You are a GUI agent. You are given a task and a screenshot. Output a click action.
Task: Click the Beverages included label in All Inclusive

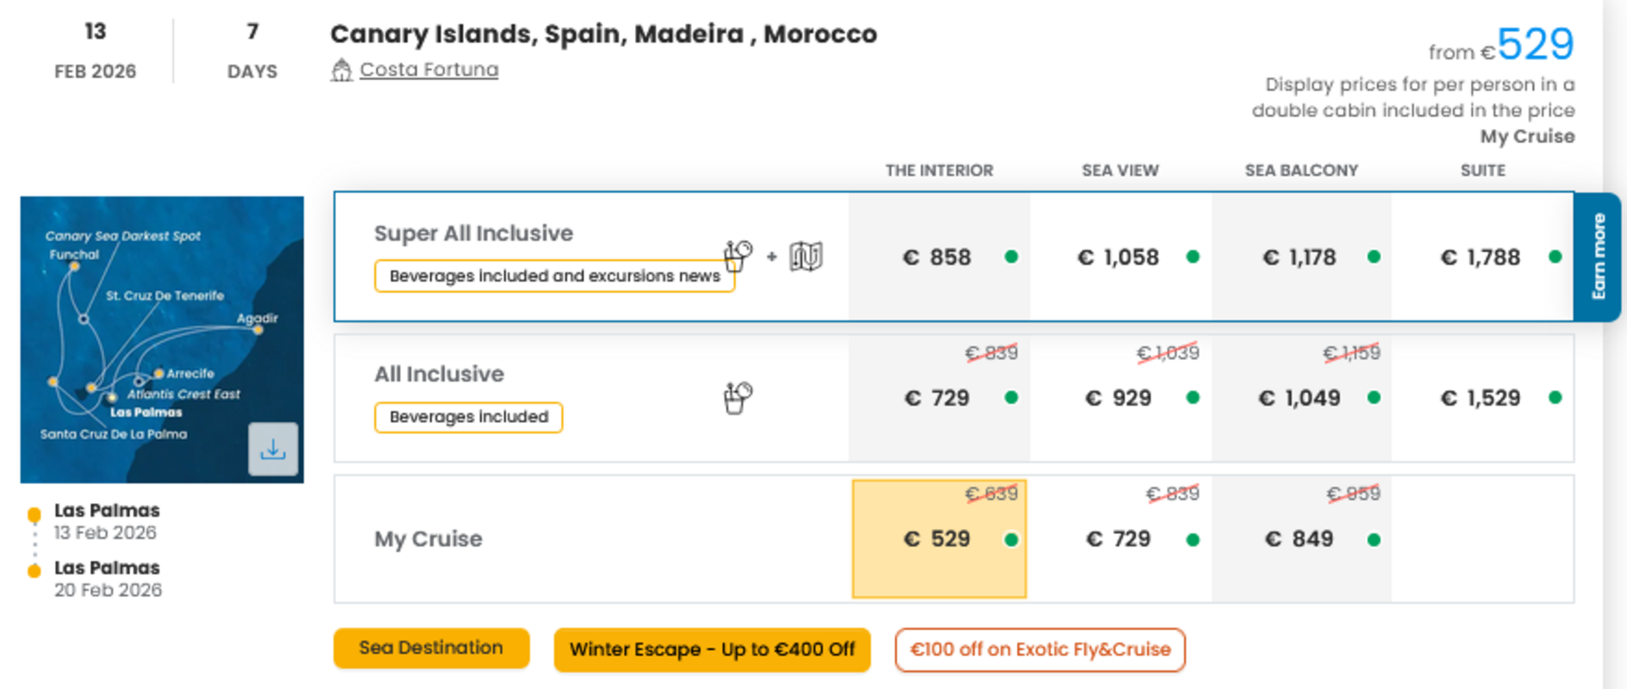(x=469, y=417)
